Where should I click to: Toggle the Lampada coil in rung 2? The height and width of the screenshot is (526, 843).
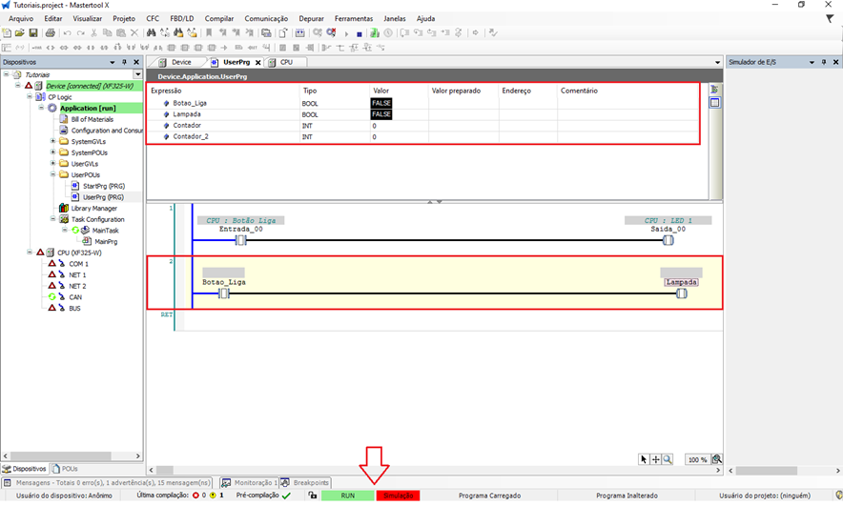click(x=682, y=293)
